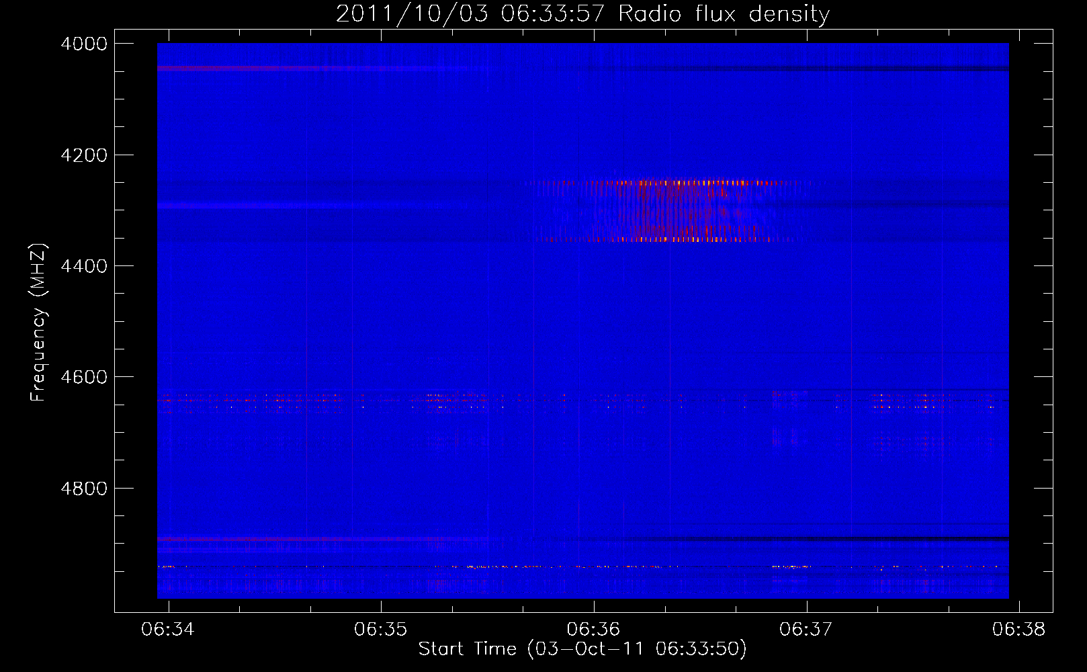
Task: Click the red radio burst near 4300 MHz
Action: (672, 210)
